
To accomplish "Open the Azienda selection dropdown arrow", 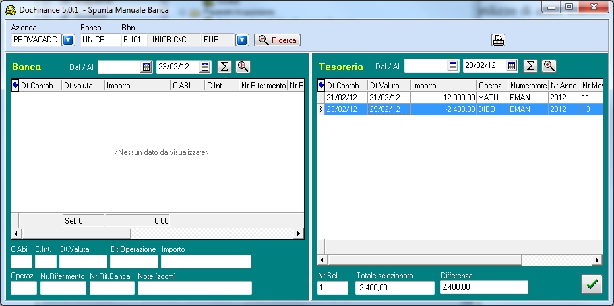I will pyautogui.click(x=68, y=40).
